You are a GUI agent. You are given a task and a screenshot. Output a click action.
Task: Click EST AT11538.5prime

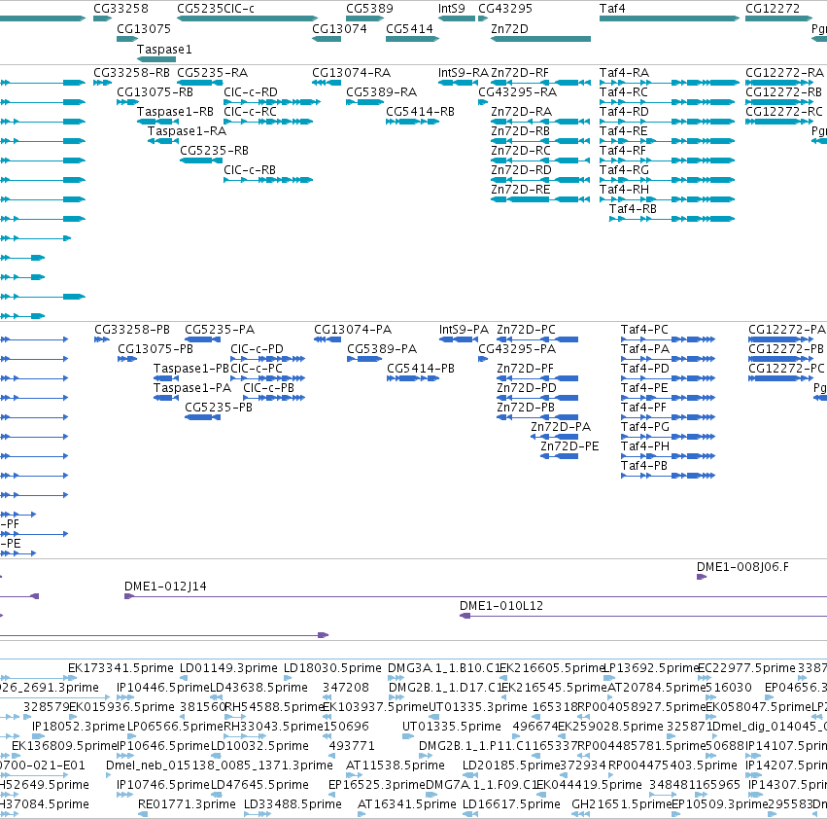click(x=396, y=766)
